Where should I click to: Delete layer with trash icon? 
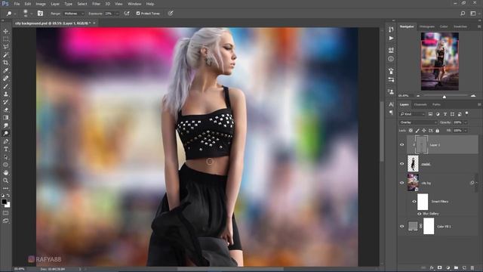[x=472, y=267]
